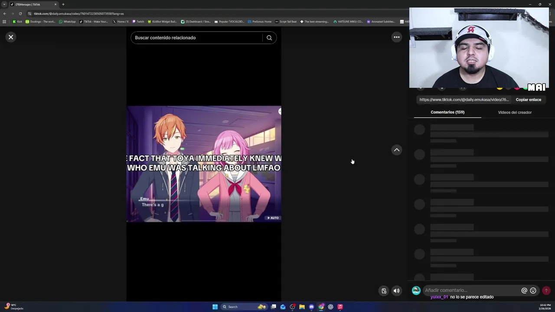Open the 'KickBot Widget Buil...' bookmark
Viewport: 555px width, 312px height.
(x=162, y=21)
